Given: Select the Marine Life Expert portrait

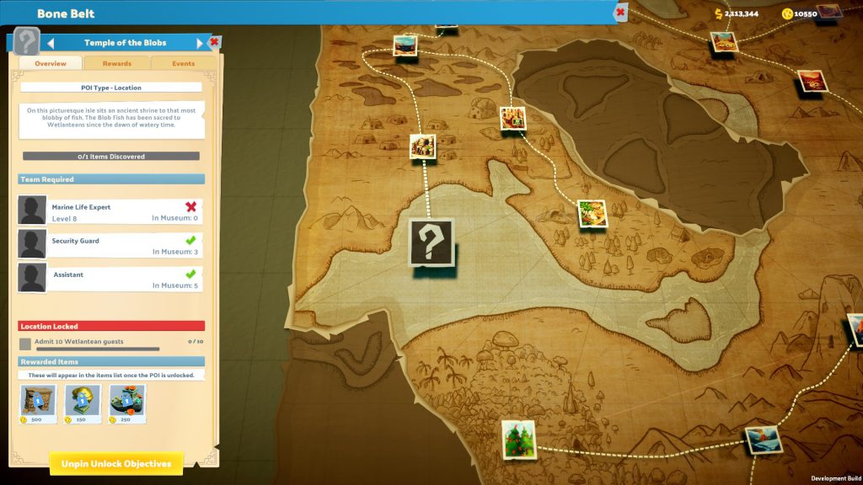Looking at the screenshot, I should click(32, 211).
